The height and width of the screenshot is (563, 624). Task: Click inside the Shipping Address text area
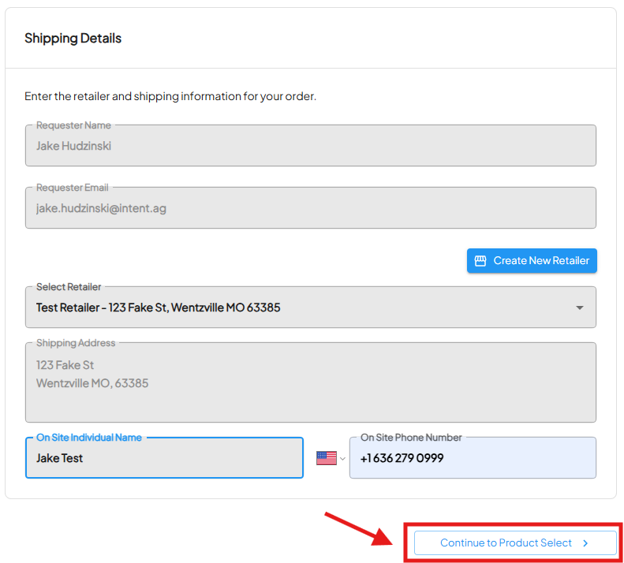310,382
